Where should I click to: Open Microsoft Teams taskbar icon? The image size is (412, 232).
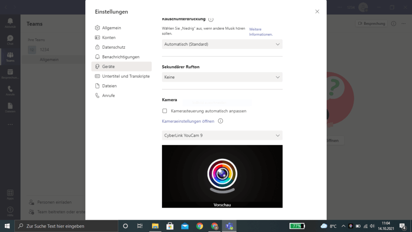[229, 226]
